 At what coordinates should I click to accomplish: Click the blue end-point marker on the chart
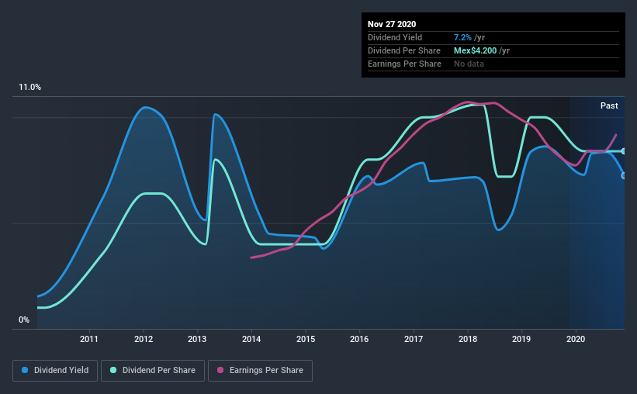624,176
